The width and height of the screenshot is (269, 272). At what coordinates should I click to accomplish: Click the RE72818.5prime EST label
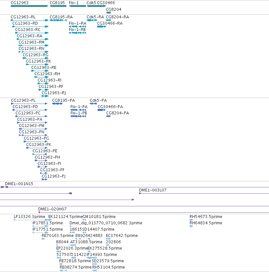[x=75, y=261]
